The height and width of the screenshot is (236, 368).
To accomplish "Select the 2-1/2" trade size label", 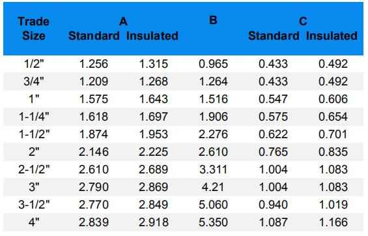I will [x=34, y=170].
